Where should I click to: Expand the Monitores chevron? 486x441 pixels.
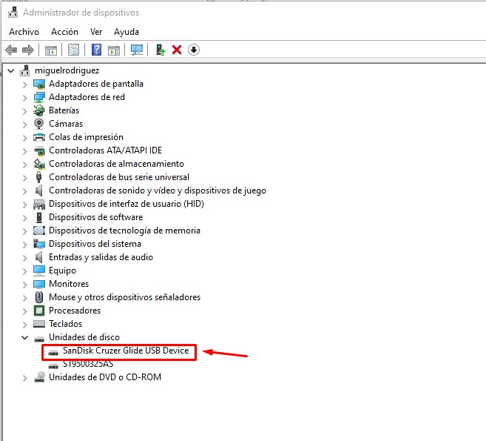(x=25, y=284)
